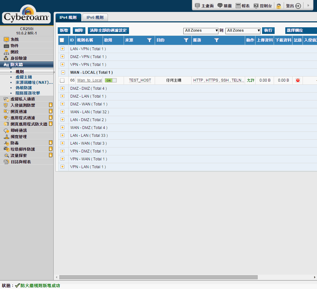Screen dimensions: 317x289
Task: Collapse the WAN - LOCAL rule group
Action: [x=63, y=72]
